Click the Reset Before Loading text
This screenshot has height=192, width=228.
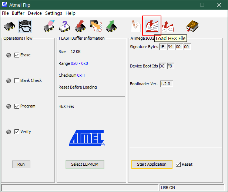point(78,87)
